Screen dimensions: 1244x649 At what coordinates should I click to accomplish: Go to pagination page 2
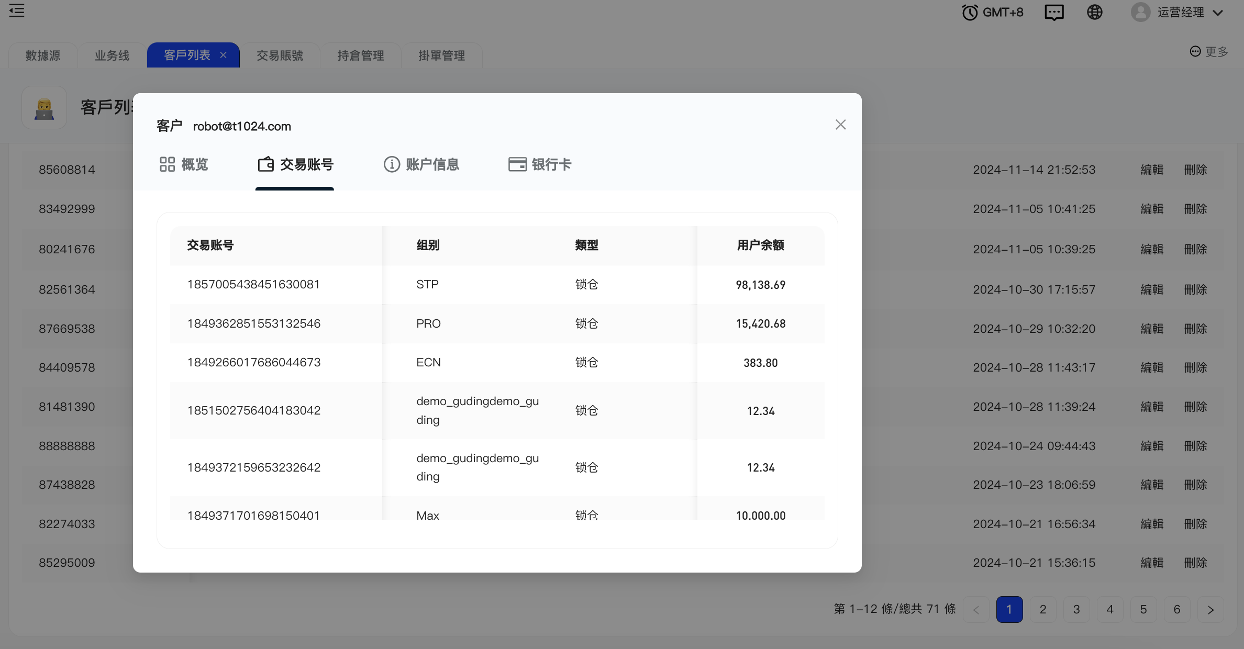pyautogui.click(x=1043, y=610)
